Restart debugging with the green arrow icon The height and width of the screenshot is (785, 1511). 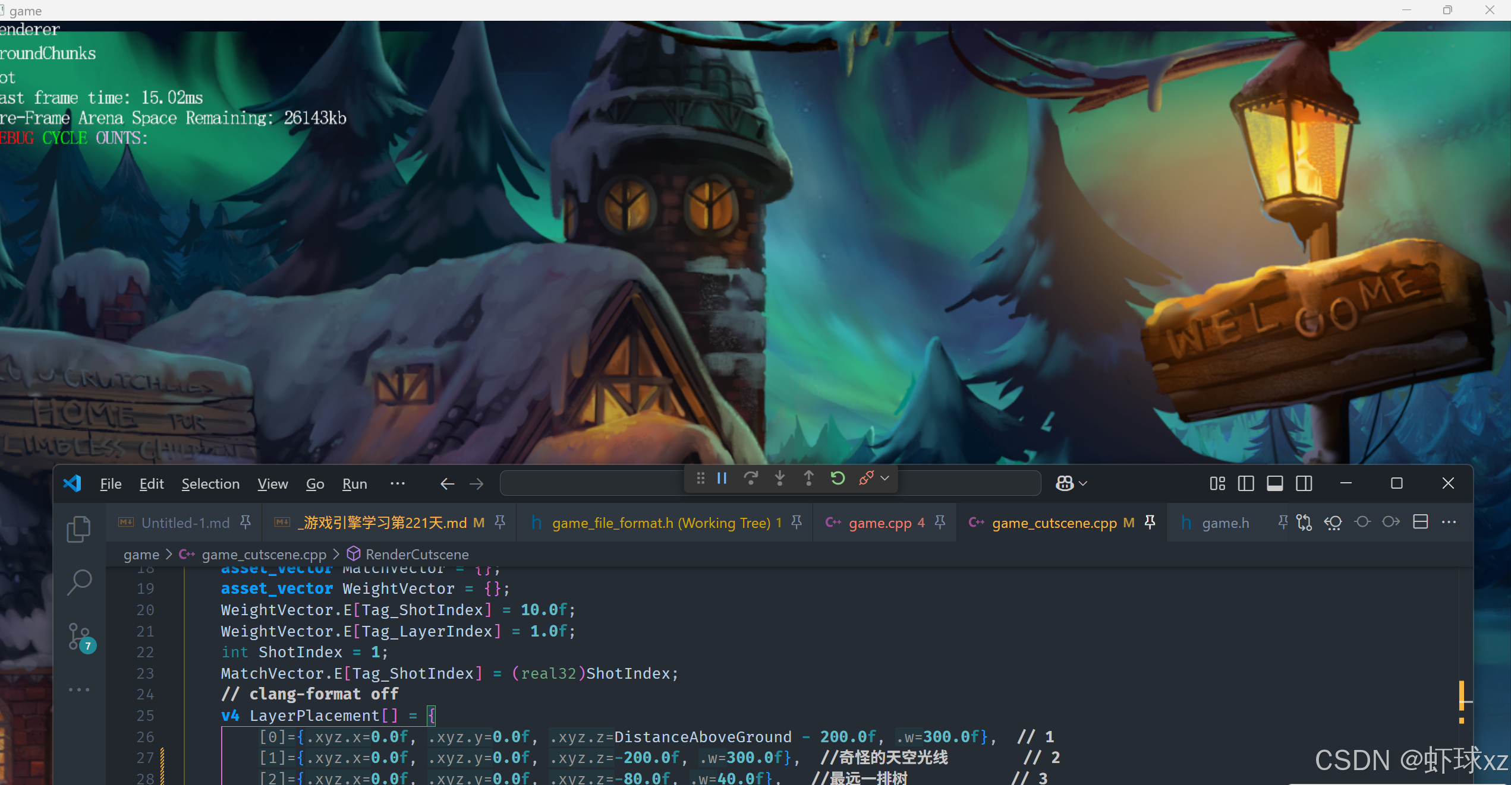[838, 478]
